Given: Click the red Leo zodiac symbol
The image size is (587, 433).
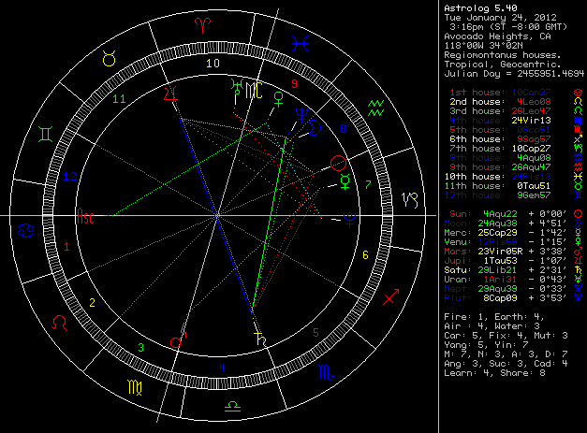Looking at the screenshot, I should pyautogui.click(x=59, y=323).
